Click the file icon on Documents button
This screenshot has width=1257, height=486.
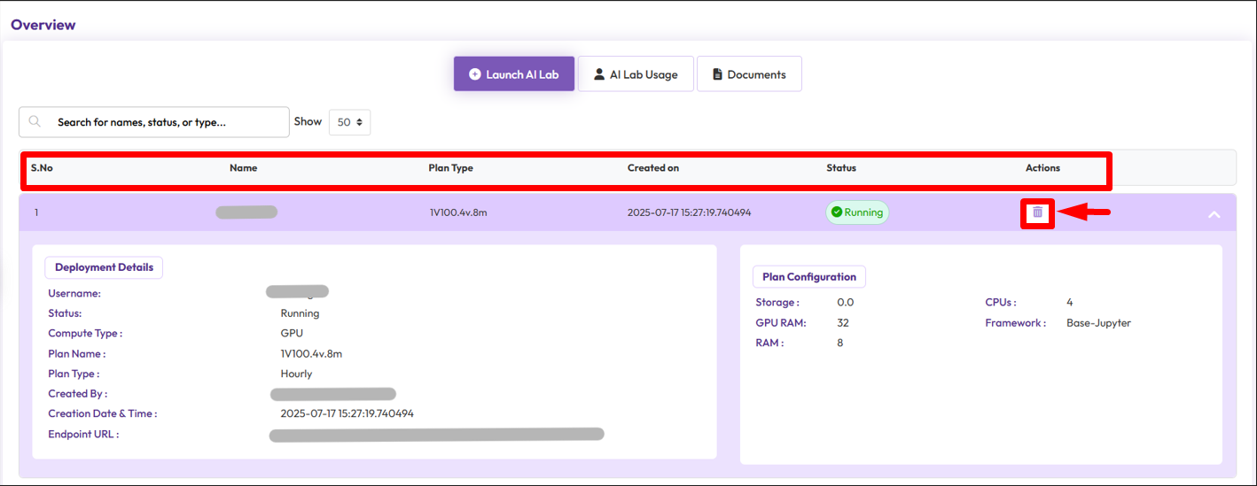click(x=717, y=74)
